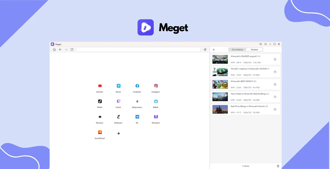Go to the browser home page
This screenshot has height=169, width=330.
(x=54, y=49)
